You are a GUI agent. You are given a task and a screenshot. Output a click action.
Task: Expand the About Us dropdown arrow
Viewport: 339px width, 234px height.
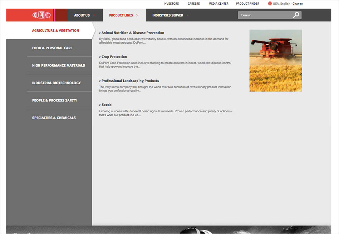tap(94, 15)
